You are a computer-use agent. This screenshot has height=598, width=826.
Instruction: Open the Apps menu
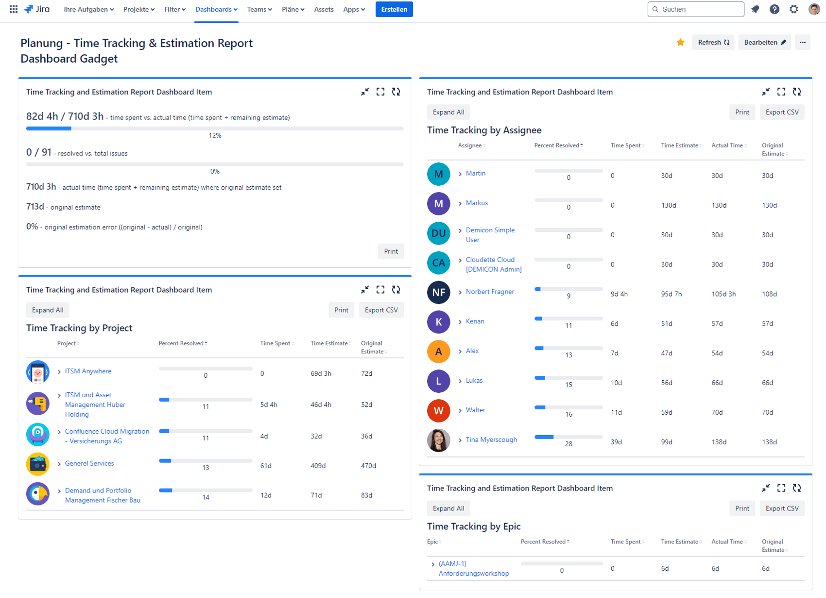point(354,9)
